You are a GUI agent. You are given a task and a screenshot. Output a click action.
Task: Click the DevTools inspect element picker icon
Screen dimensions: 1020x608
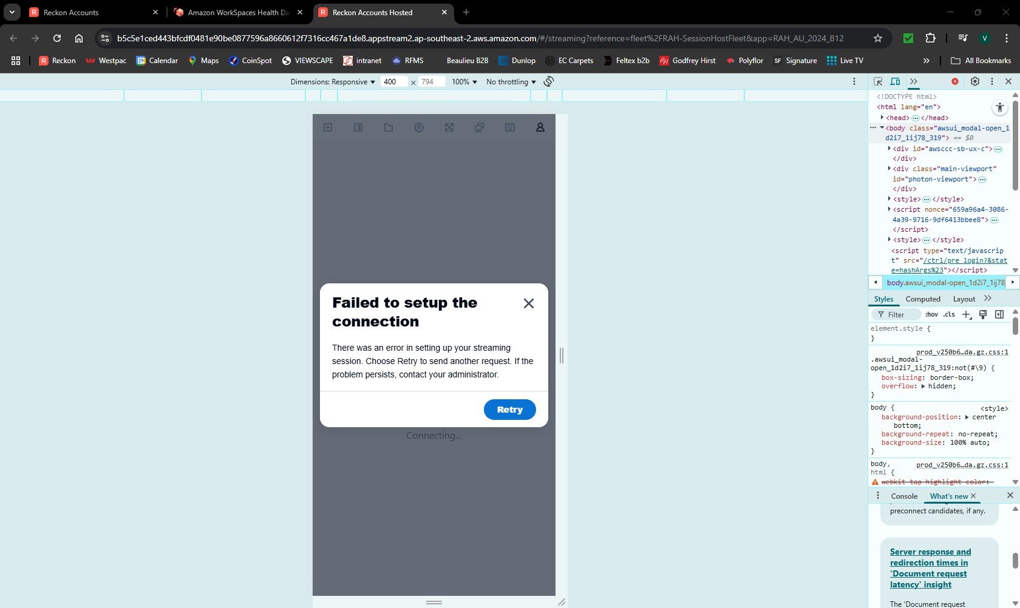(x=878, y=81)
